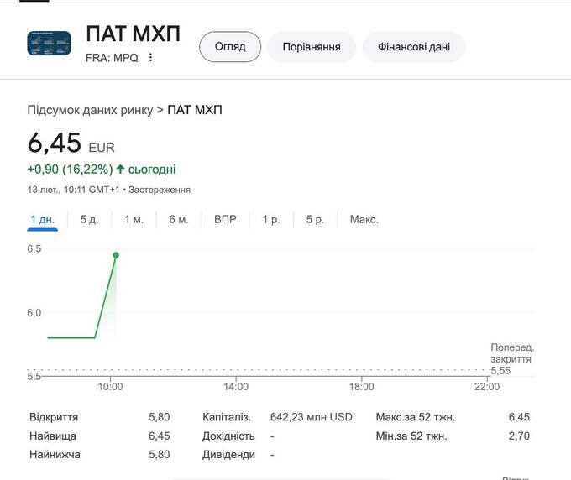Show the 1 м. chart range
This screenshot has height=480, width=571.
point(134,220)
